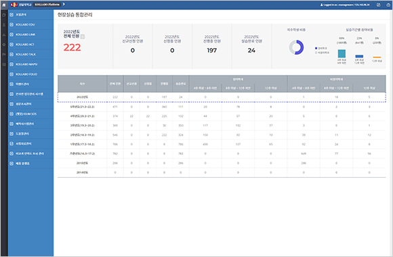This screenshot has height=257, width=393.
Task: Click the circle icon beside KOLLABO LINK
Action: point(12,34)
